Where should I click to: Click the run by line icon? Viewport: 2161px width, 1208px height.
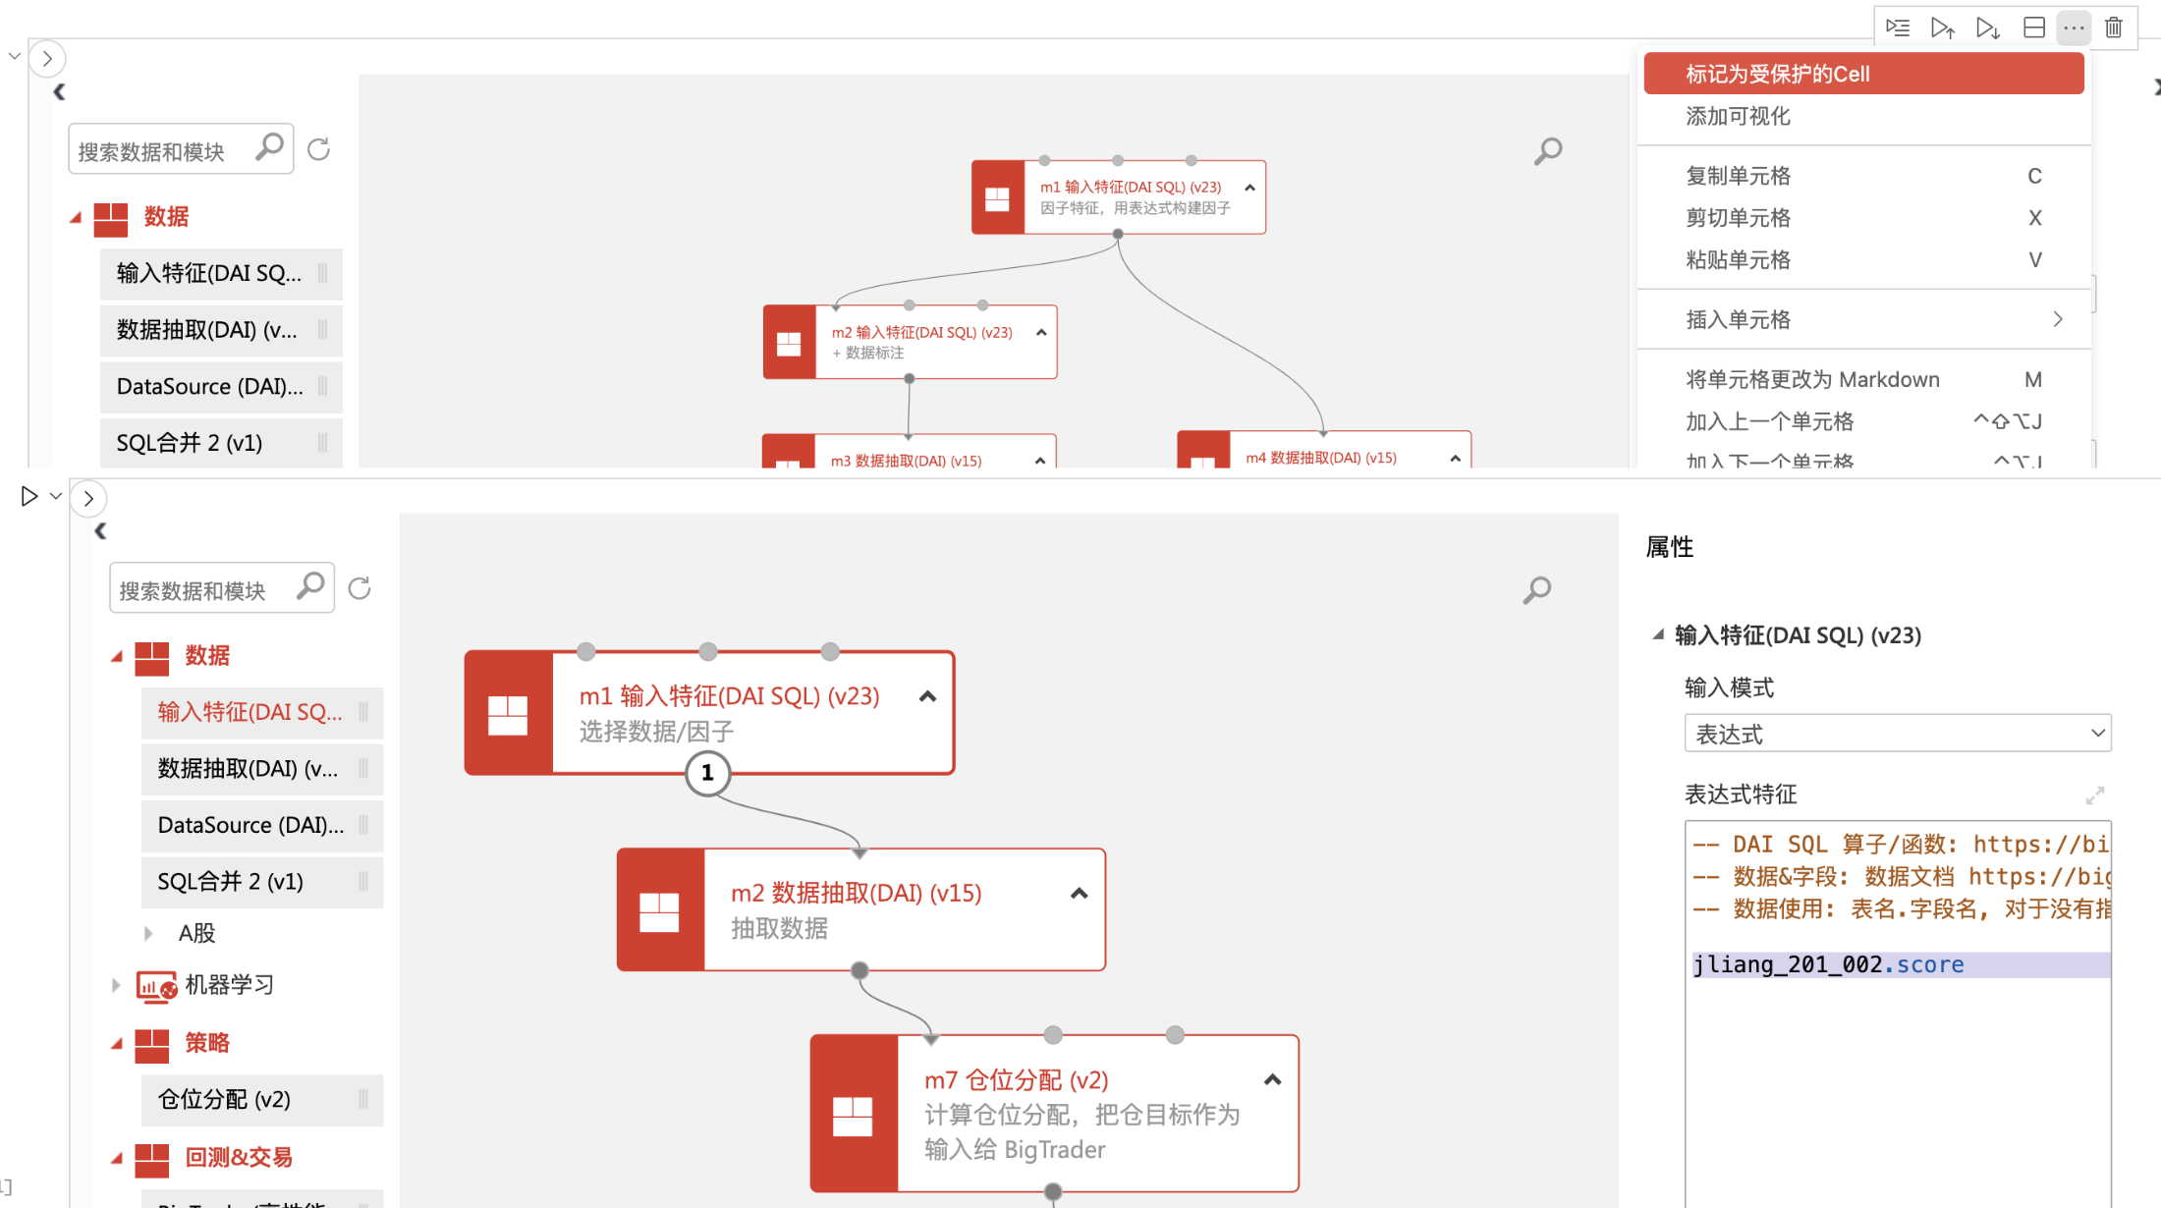pos(1898,27)
